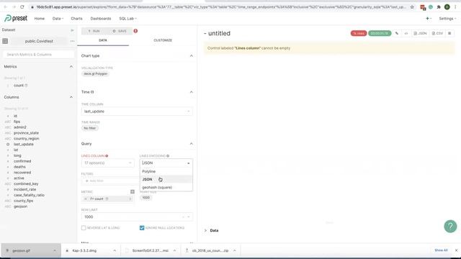Click the Metric plus icon
The image size is (461, 259).
point(133,192)
